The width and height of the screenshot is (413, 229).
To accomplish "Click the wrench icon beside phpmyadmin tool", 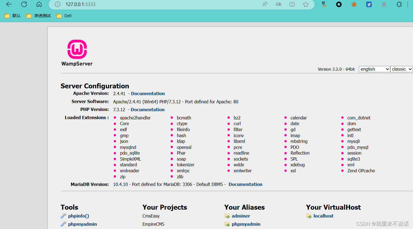I will point(63,224).
